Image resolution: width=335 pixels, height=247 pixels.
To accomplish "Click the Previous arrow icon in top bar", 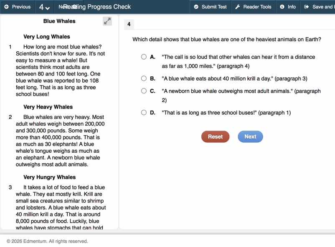I will (x=6, y=7).
